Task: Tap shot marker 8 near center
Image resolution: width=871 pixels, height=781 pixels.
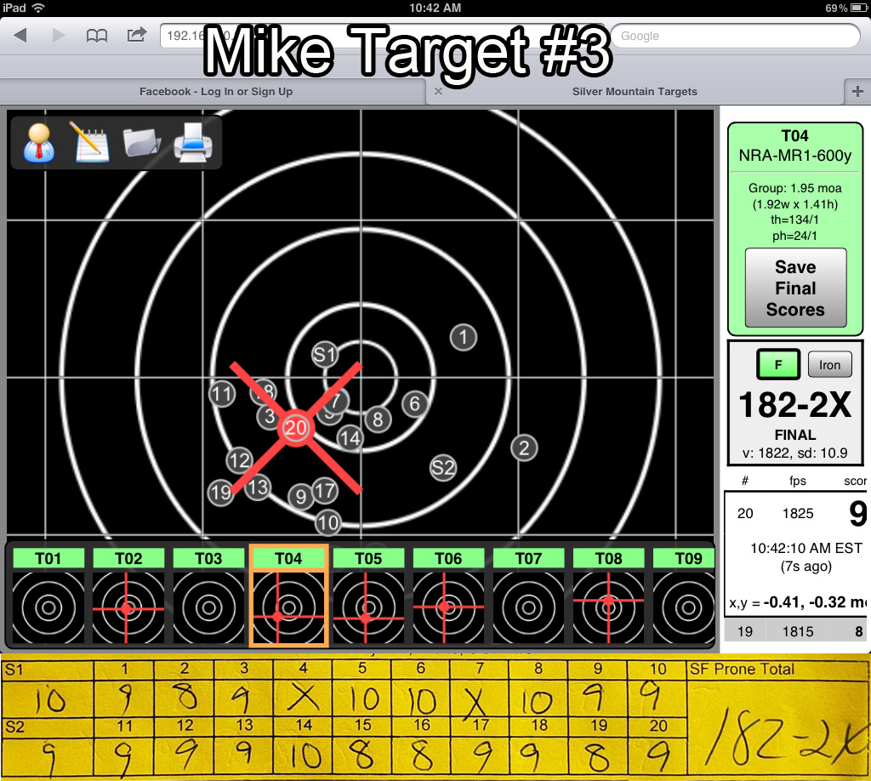Action: [379, 419]
